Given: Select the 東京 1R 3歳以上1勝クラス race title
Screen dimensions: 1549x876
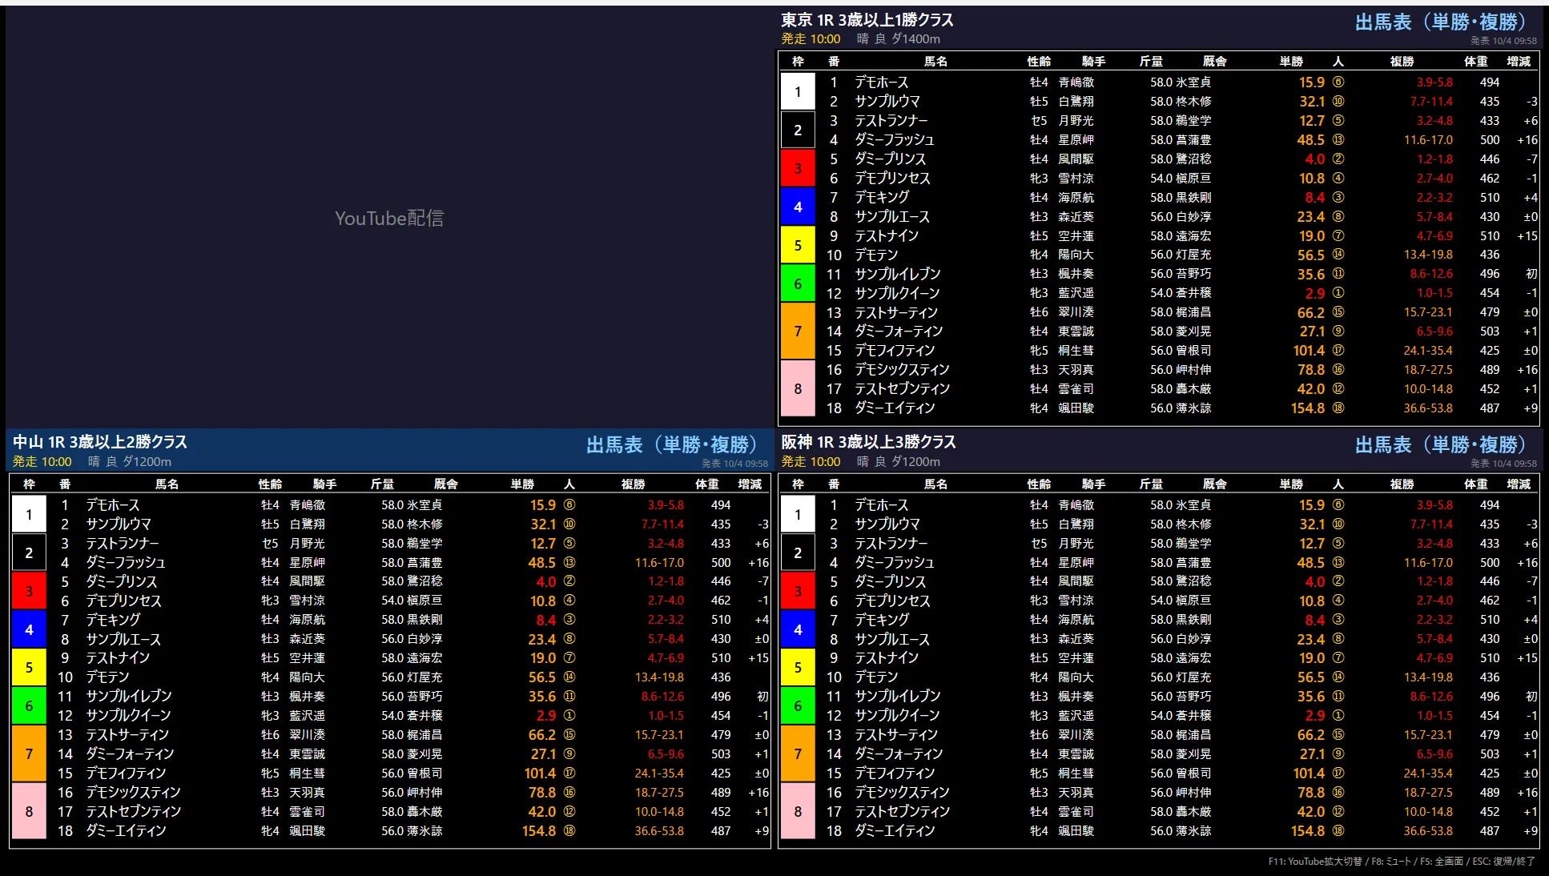Looking at the screenshot, I should point(867,20).
